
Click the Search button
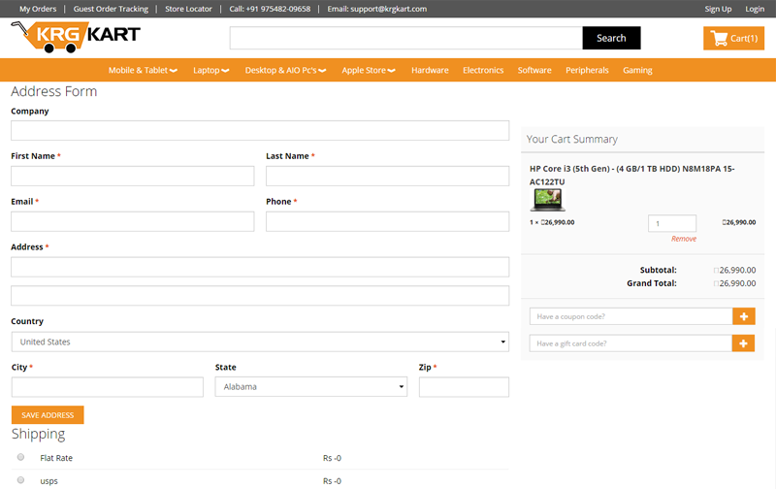click(x=611, y=38)
